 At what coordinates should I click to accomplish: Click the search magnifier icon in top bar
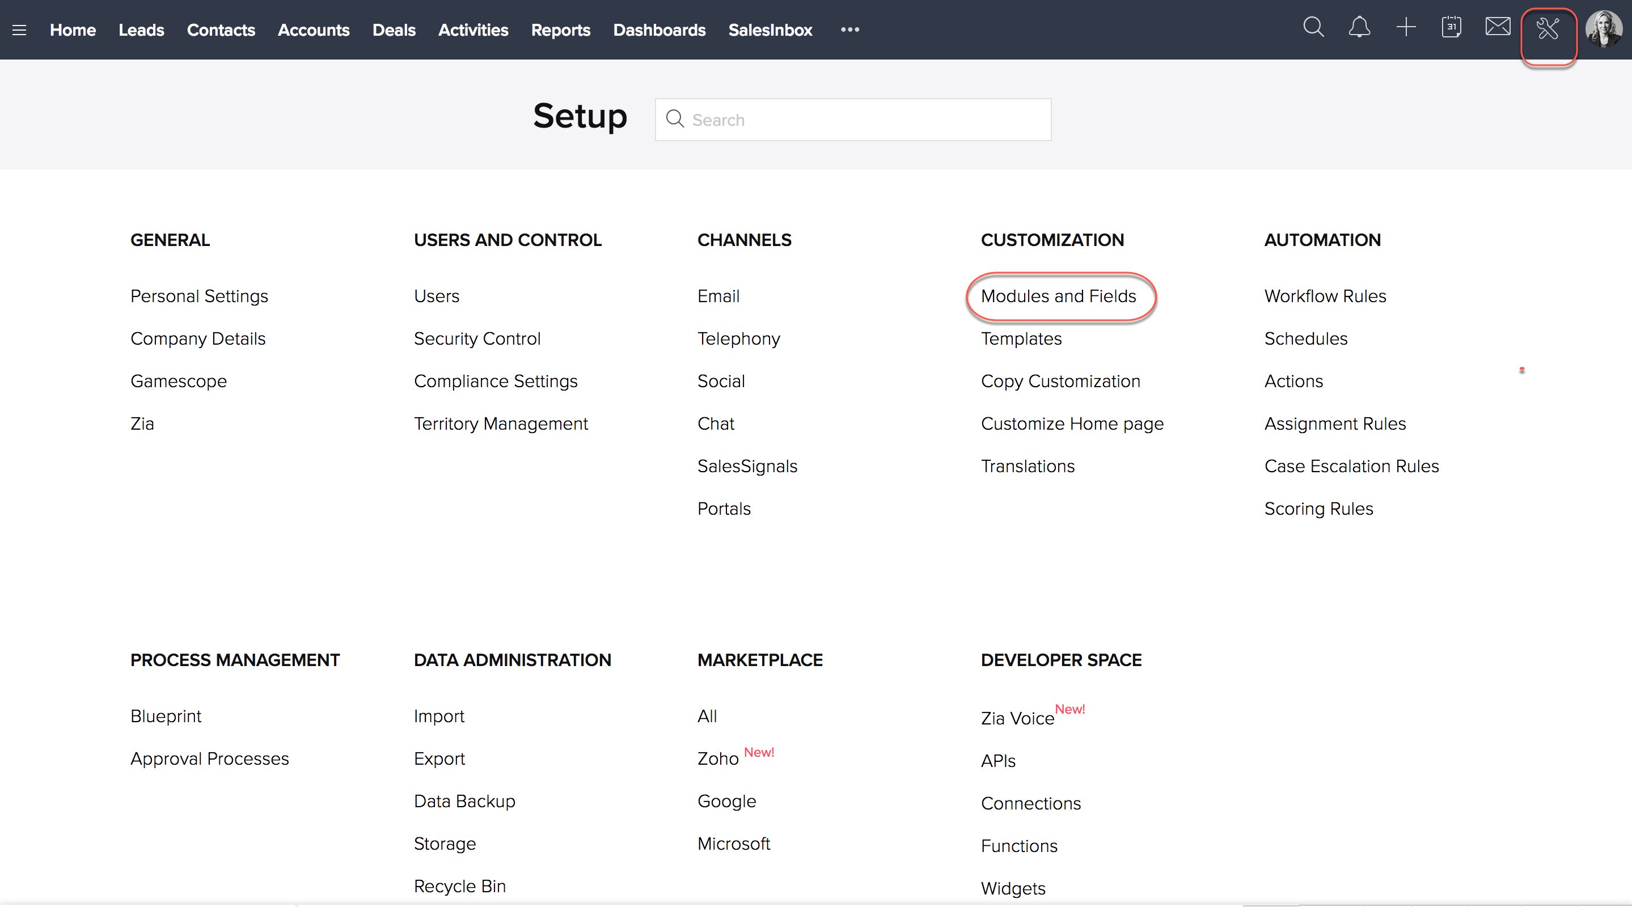click(x=1313, y=27)
